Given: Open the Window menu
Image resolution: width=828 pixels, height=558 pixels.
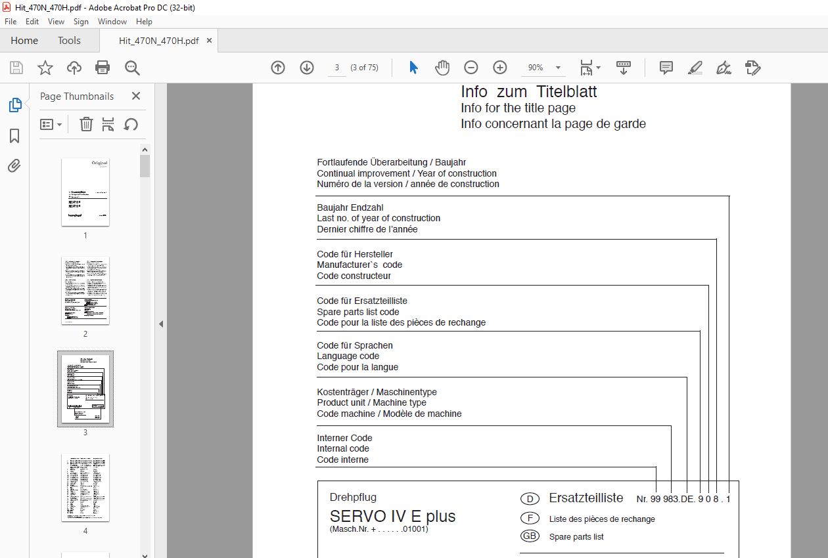Looking at the screenshot, I should coord(112,22).
